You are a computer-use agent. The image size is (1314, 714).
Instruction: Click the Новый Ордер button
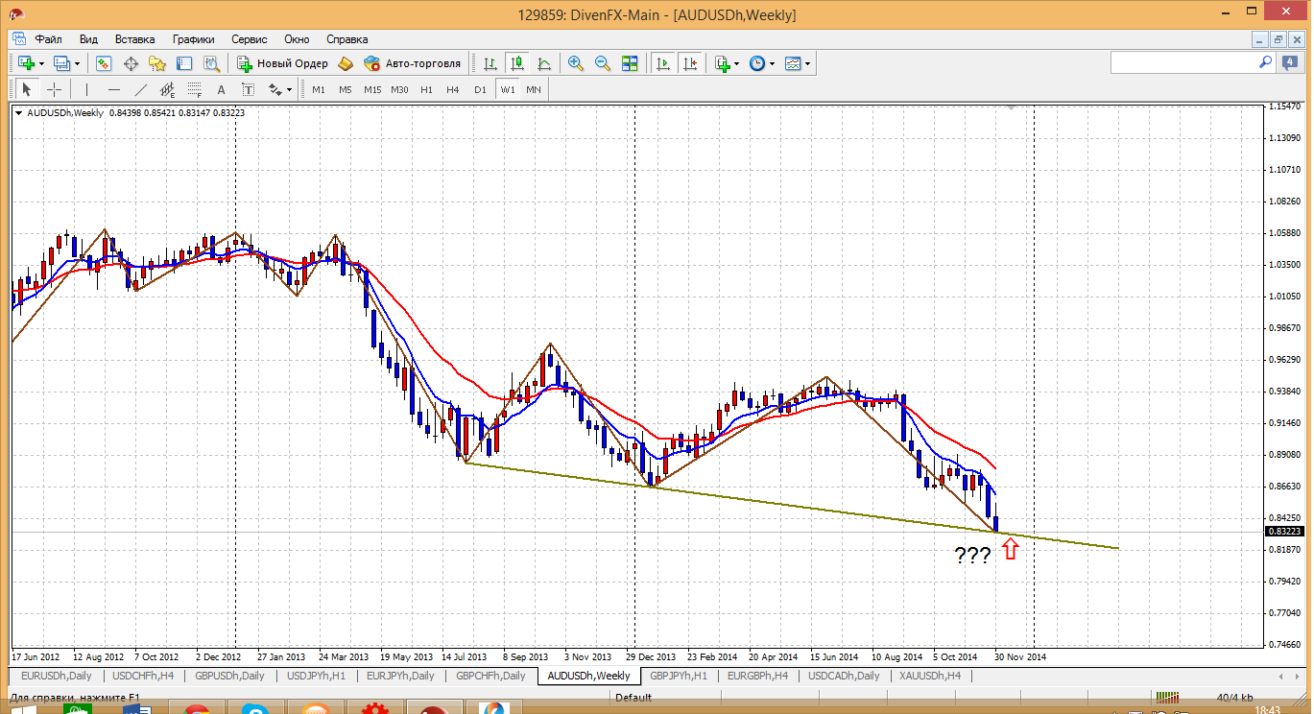pyautogui.click(x=282, y=63)
